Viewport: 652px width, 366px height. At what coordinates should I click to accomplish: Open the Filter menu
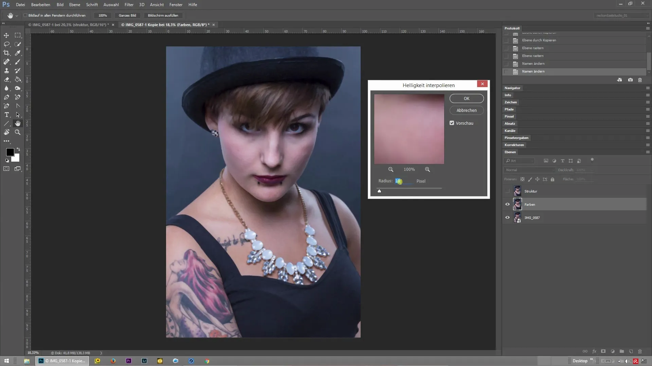(x=129, y=5)
